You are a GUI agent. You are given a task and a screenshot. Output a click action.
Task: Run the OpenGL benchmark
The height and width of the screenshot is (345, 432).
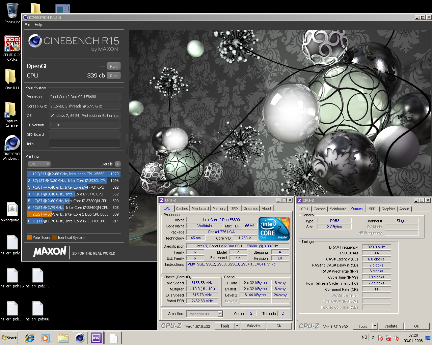pos(113,66)
